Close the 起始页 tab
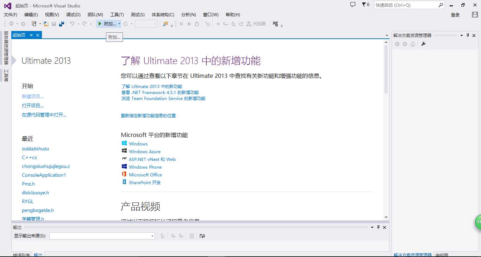This screenshot has width=481, height=257. pos(38,35)
